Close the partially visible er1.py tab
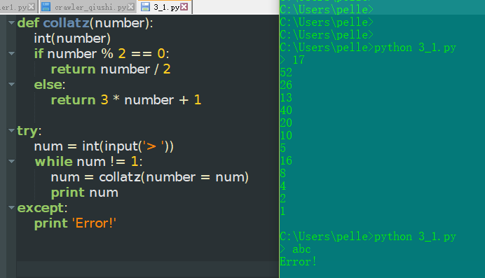Viewport: 485px width, 278px height. pyautogui.click(x=32, y=6)
